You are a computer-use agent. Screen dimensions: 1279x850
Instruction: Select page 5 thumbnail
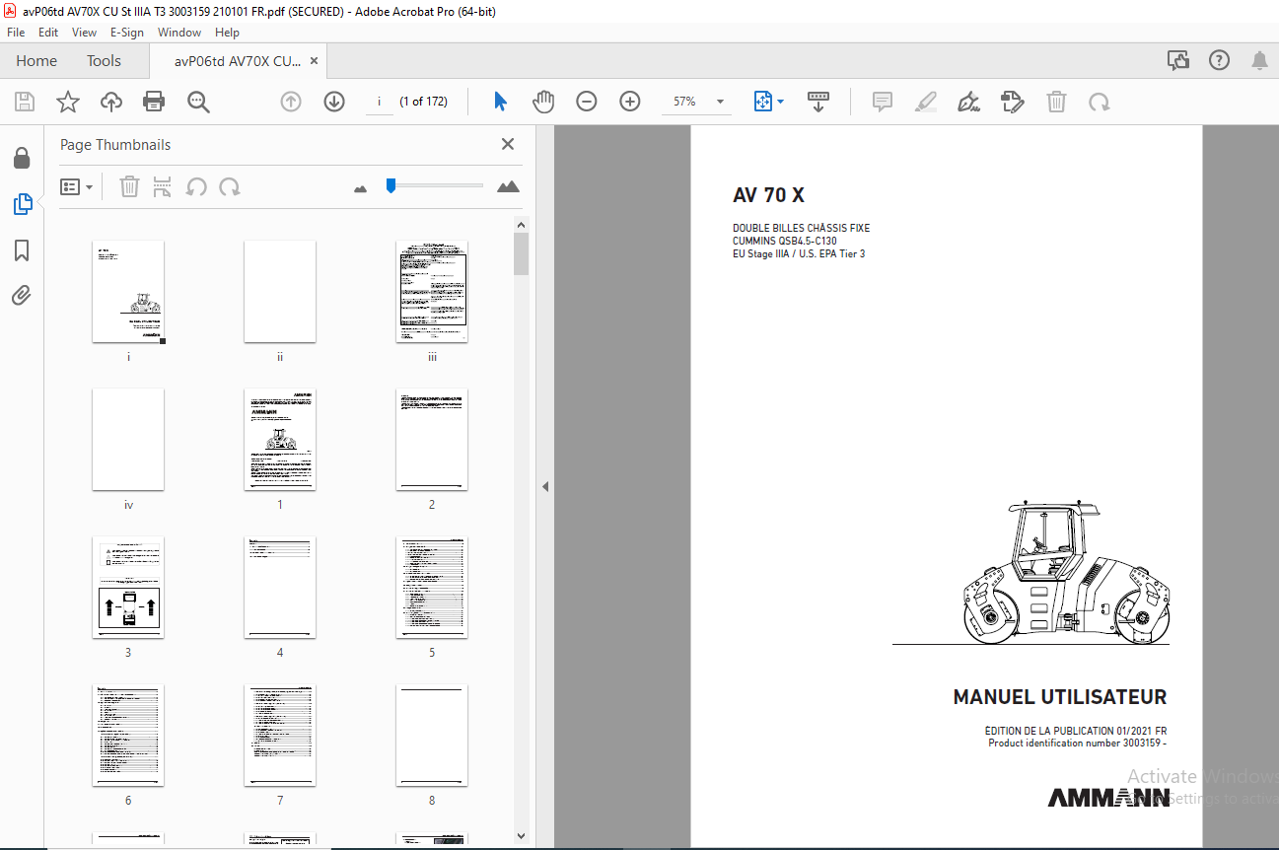pos(432,587)
